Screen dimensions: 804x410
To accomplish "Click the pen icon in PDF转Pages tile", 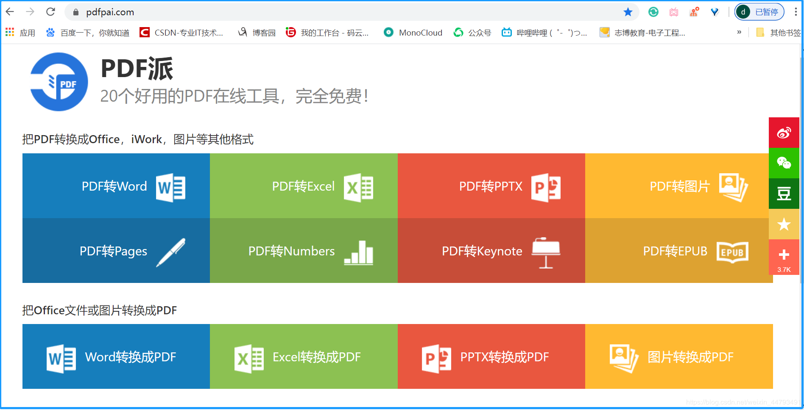I will click(171, 252).
